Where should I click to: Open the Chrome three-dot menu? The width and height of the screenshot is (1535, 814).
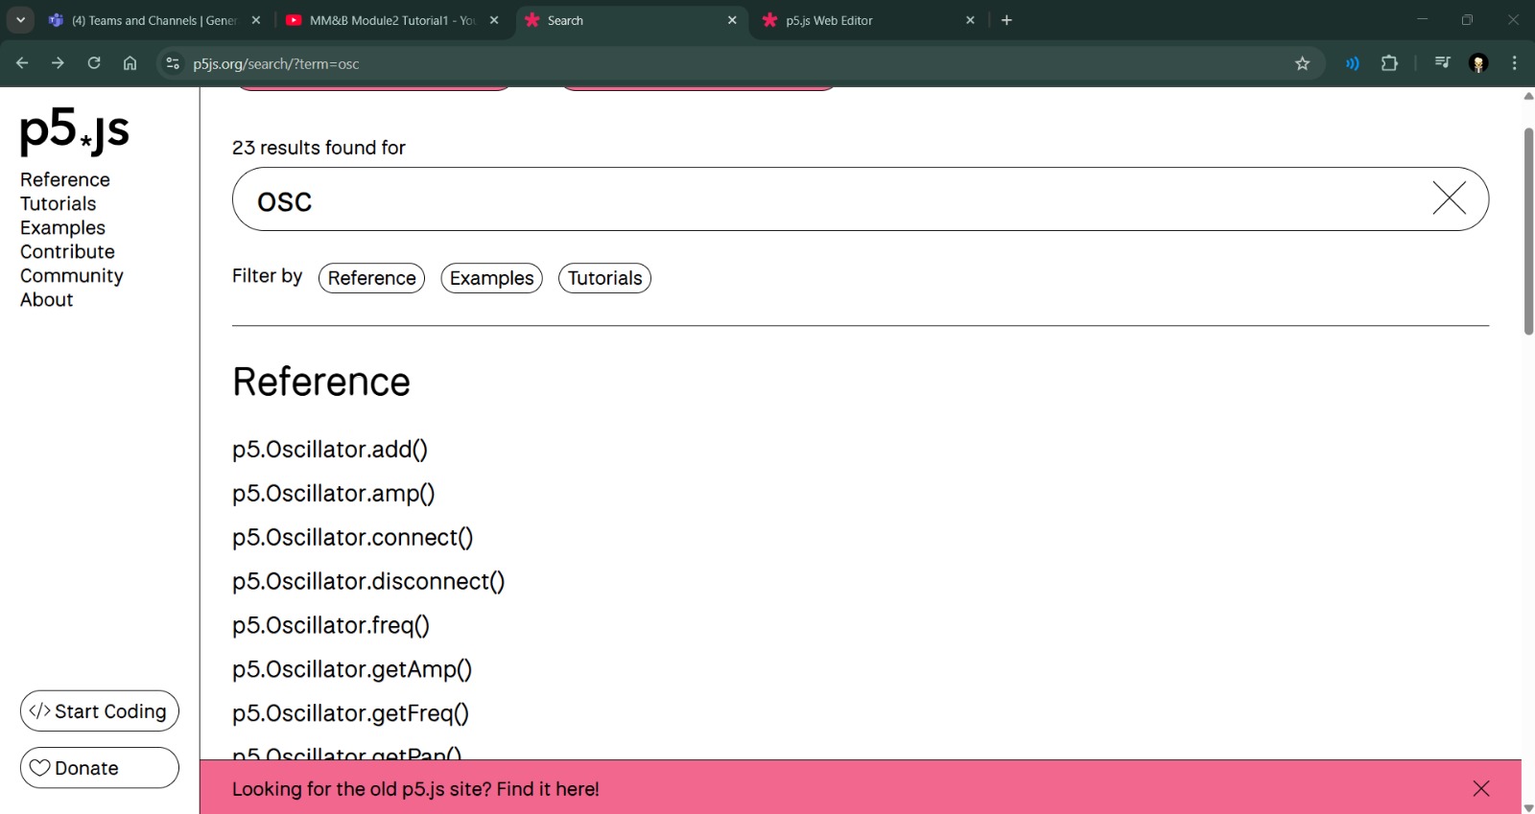point(1515,63)
